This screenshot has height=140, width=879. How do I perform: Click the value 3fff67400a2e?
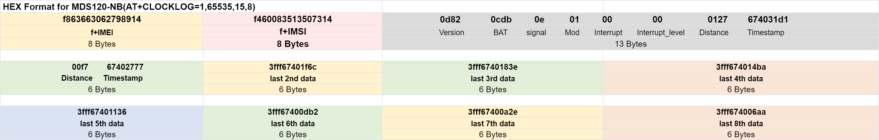point(492,112)
